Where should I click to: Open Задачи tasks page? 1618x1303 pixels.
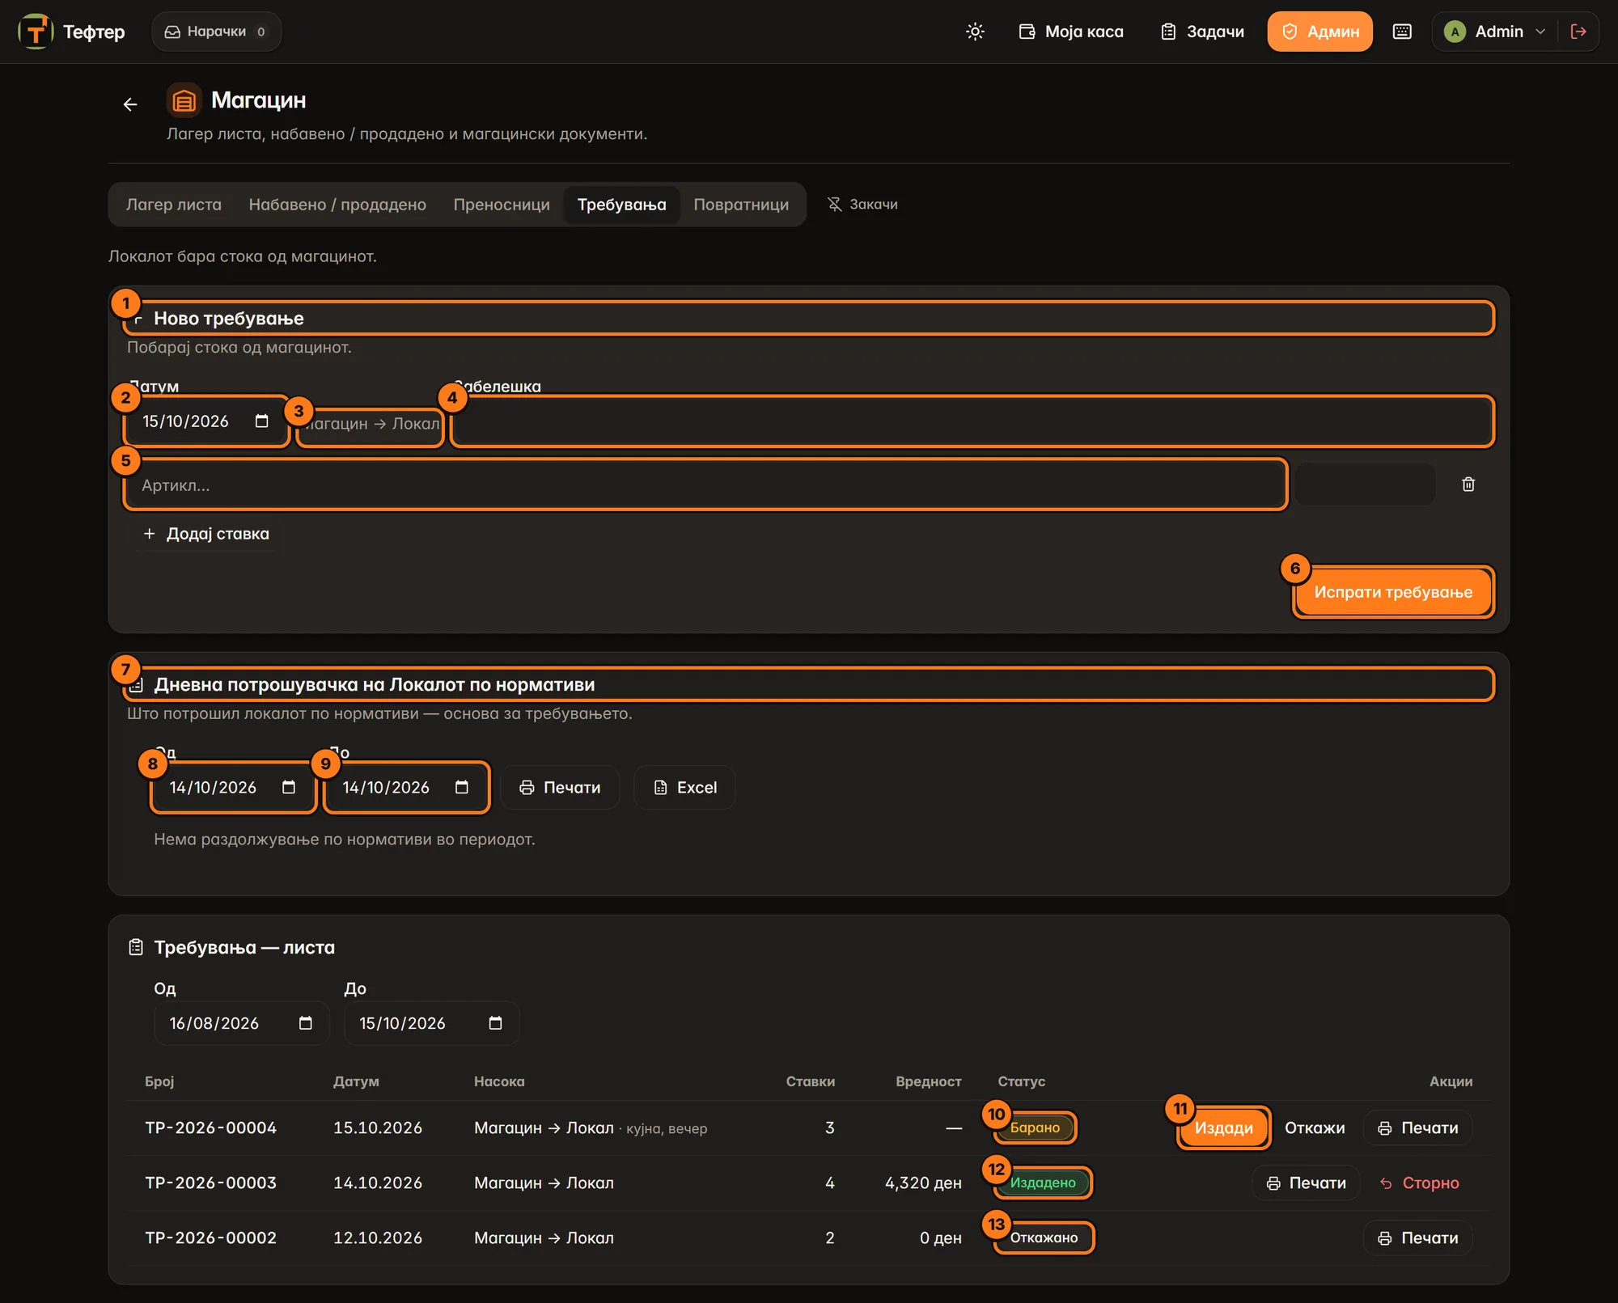point(1203,32)
